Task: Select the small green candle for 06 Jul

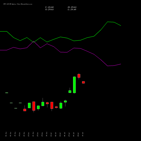Action: point(65,102)
